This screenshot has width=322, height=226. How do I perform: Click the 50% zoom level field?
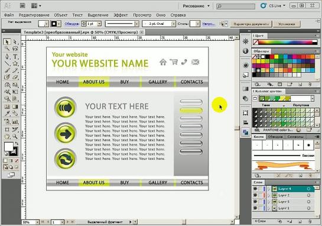click(x=28, y=222)
